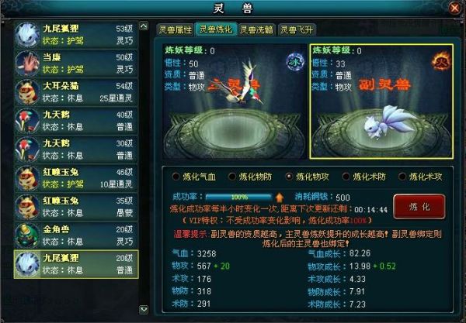Select the 炼化气血 radio option
This screenshot has width=466, height=323.
[176, 177]
